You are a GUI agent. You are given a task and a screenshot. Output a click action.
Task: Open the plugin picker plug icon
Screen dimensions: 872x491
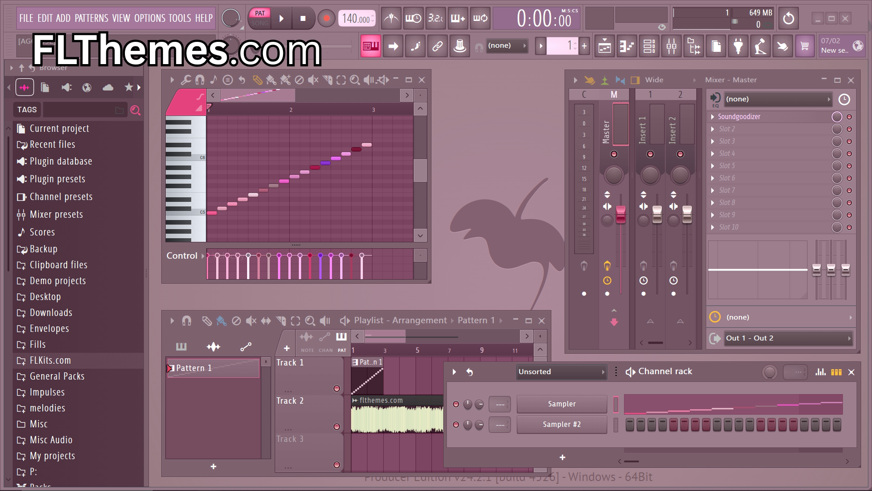[738, 46]
